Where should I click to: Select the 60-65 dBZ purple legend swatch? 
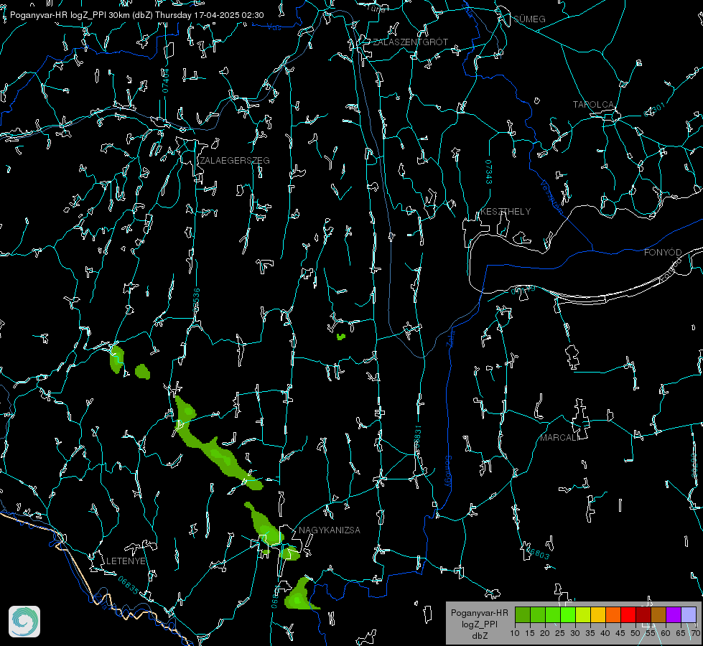[x=674, y=614]
